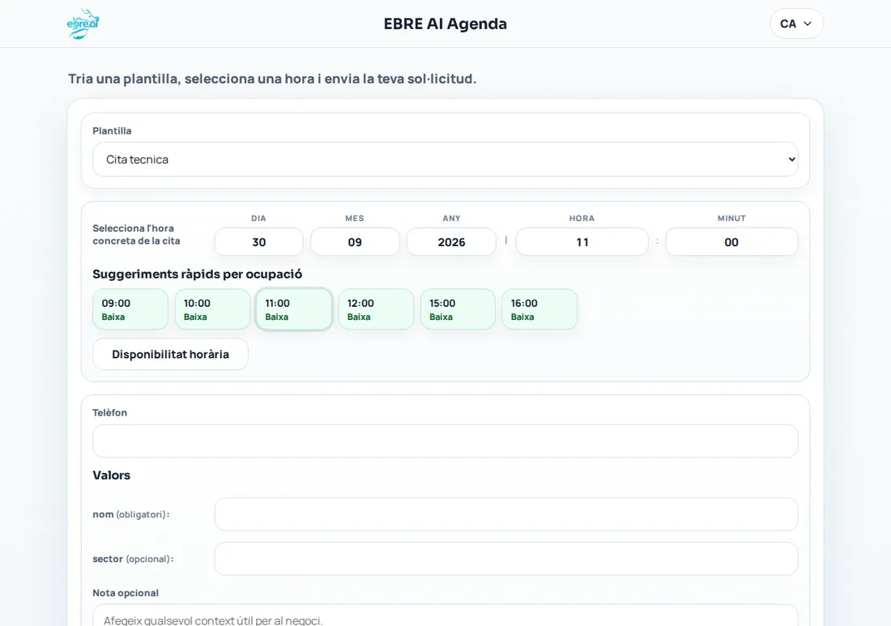The height and width of the screenshot is (626, 891).
Task: Focus the Telèfon input field
Action: [445, 441]
